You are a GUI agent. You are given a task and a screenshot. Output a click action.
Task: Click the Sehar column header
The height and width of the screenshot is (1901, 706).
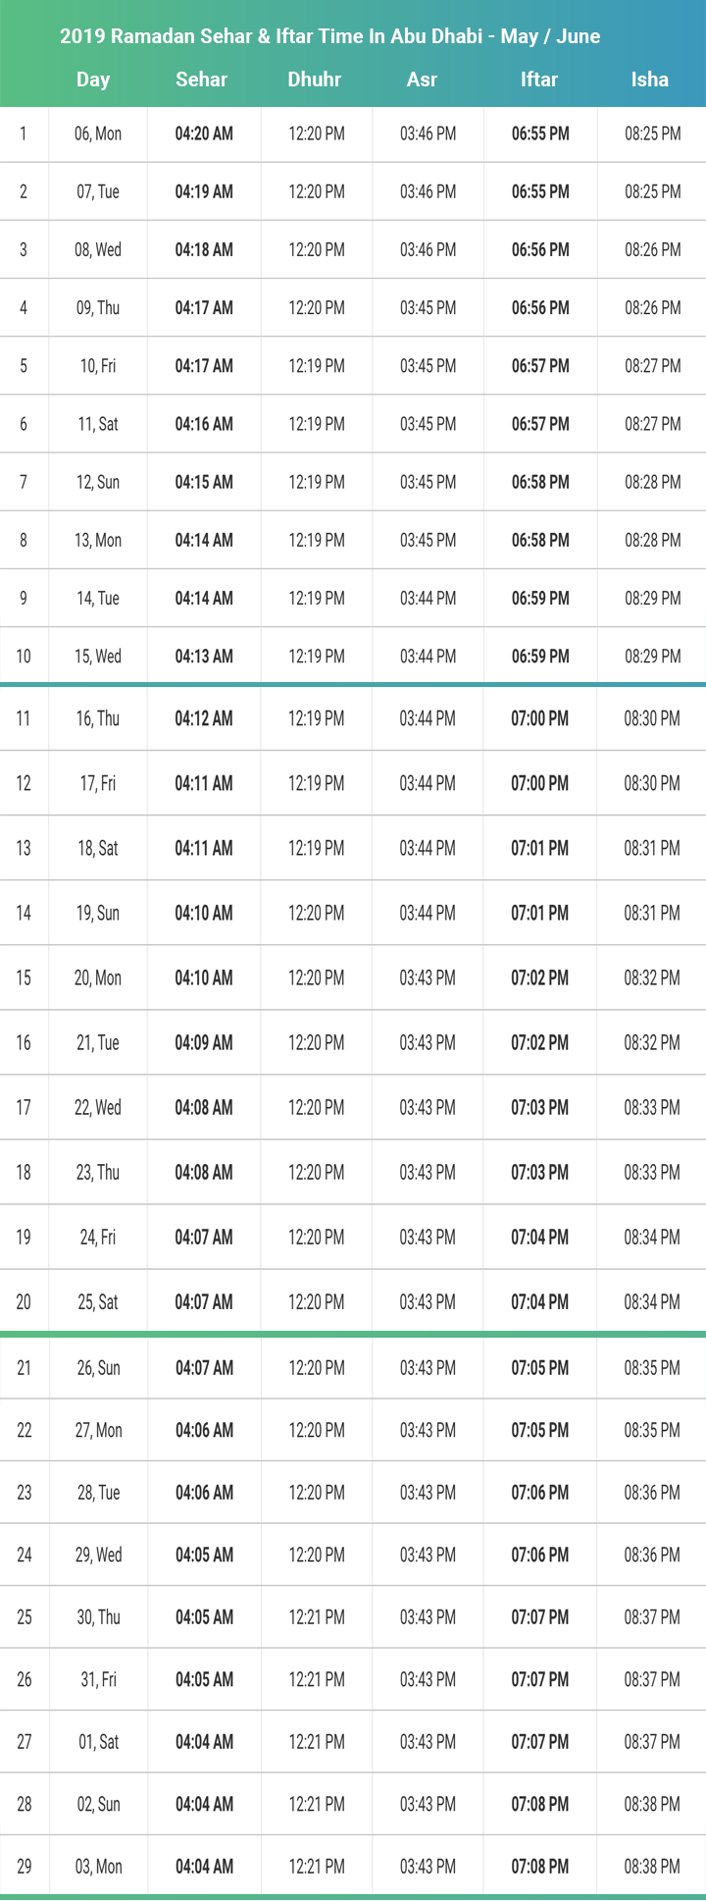(x=201, y=79)
